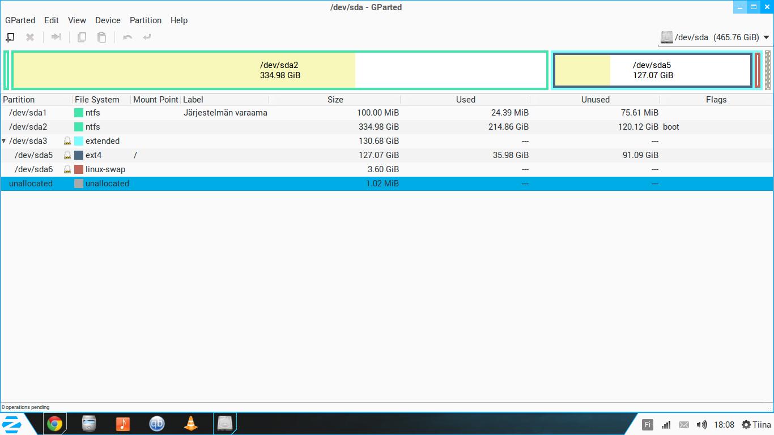Click the linux-swap color swatch for /dev/sda6
Viewport: 774px width, 435px height.
tap(79, 169)
